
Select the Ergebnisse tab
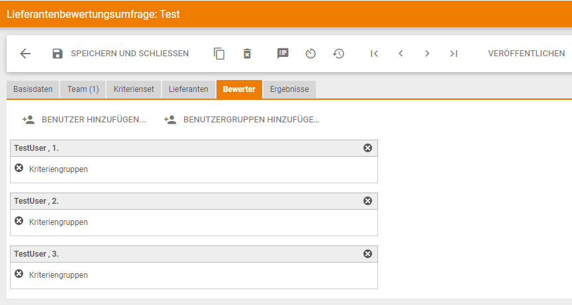point(289,89)
